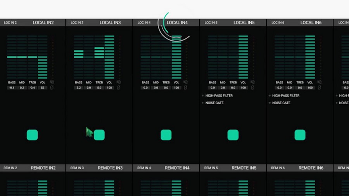Toggle phase invert on LOCAL IN3

click(119, 88)
